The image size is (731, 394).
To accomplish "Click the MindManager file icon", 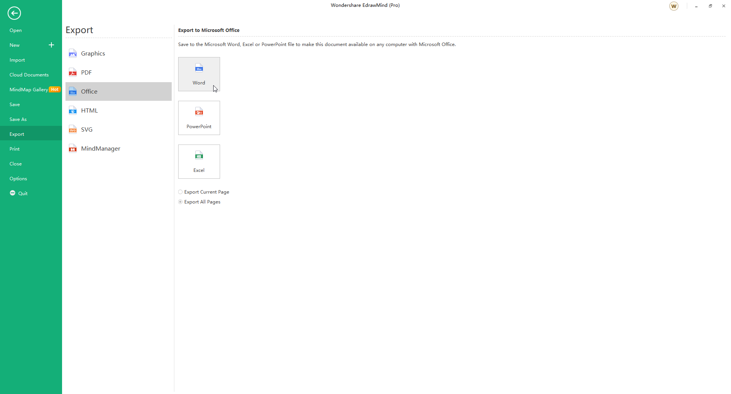I will [73, 148].
